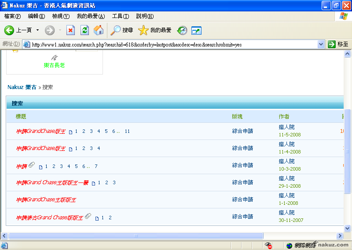Expand the Back button history dropdown arrow
This screenshot has width=352, height=250.
point(37,30)
